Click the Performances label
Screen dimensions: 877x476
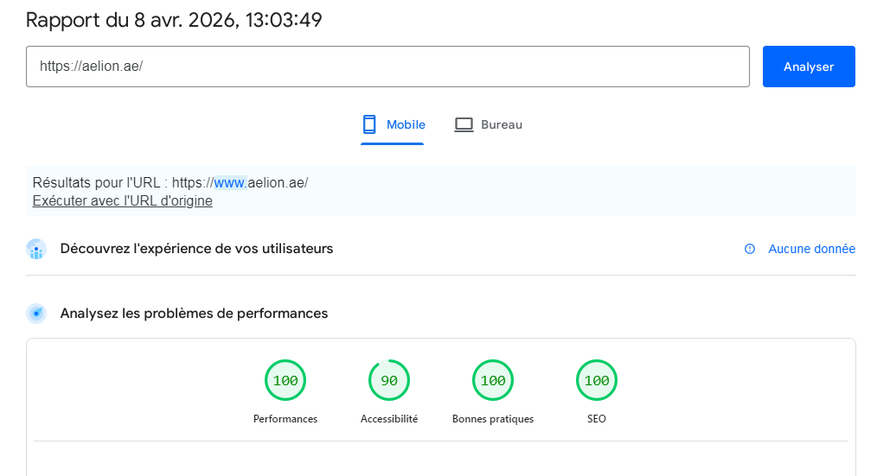click(x=285, y=419)
